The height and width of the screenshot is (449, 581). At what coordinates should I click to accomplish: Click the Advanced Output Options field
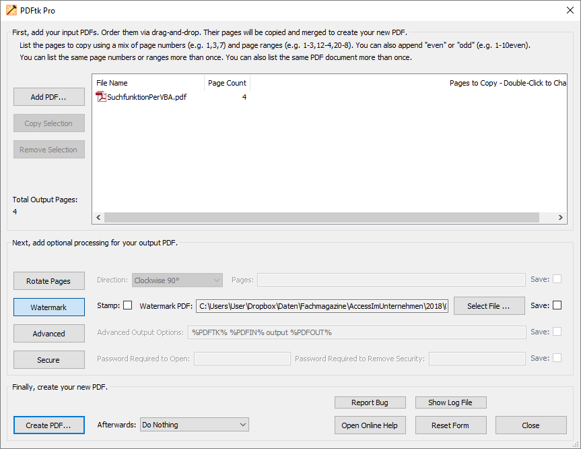point(357,332)
